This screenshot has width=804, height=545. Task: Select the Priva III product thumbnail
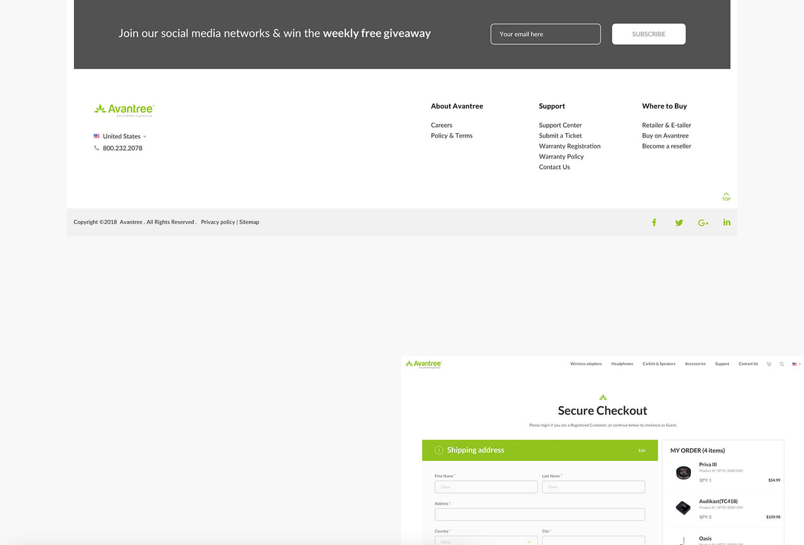pyautogui.click(x=683, y=472)
